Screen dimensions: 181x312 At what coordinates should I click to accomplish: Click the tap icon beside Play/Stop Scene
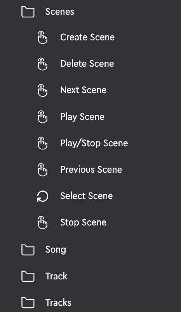[x=43, y=143]
